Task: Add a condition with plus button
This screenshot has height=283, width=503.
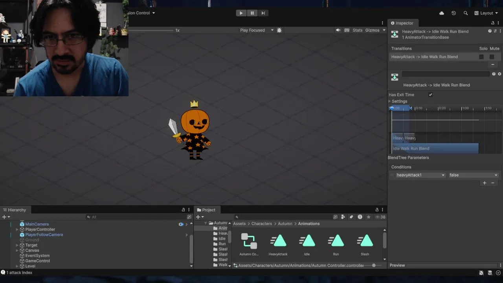Action: (485, 183)
